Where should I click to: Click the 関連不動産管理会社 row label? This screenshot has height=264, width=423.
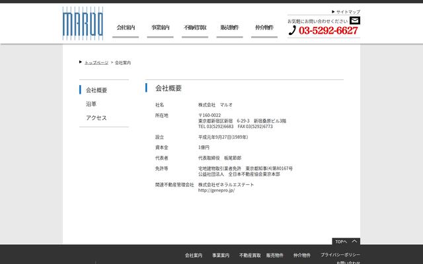point(174,185)
